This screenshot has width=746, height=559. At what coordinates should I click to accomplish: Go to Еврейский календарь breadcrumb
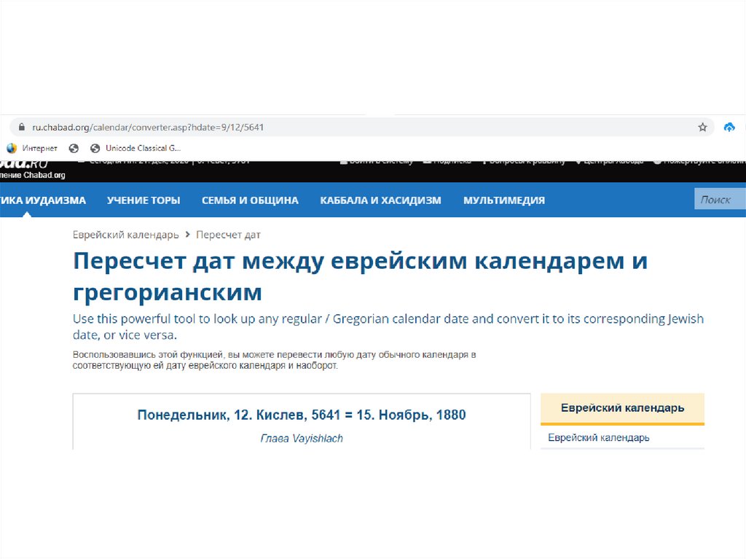coord(125,235)
